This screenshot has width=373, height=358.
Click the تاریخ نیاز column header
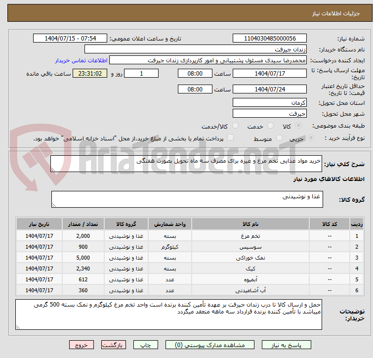(x=39, y=224)
